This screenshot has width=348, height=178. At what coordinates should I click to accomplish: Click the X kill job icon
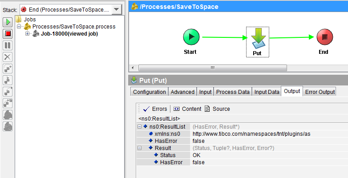[8, 57]
